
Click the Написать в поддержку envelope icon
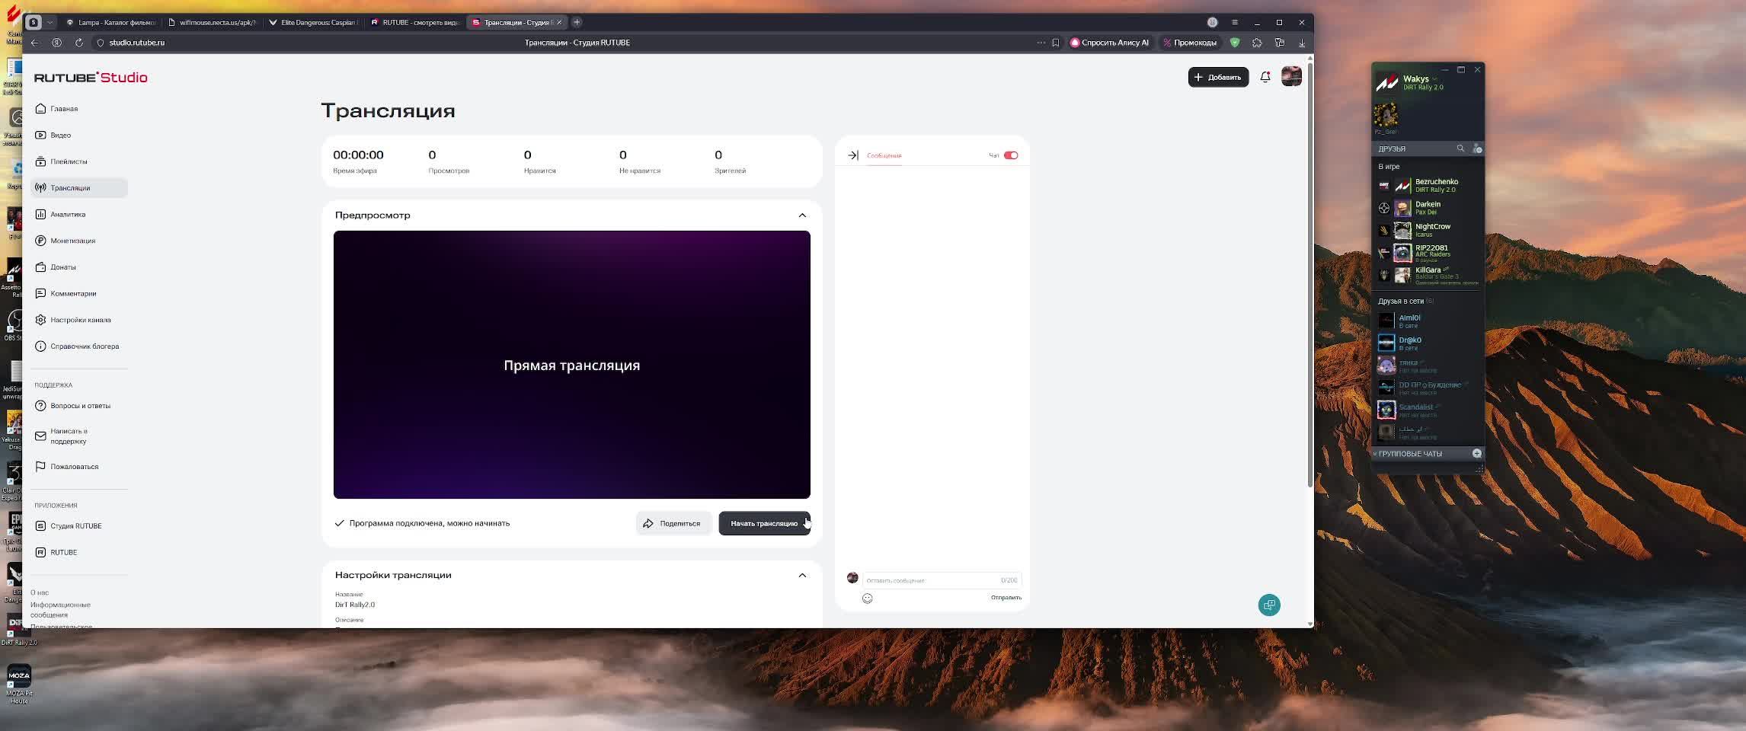click(40, 436)
